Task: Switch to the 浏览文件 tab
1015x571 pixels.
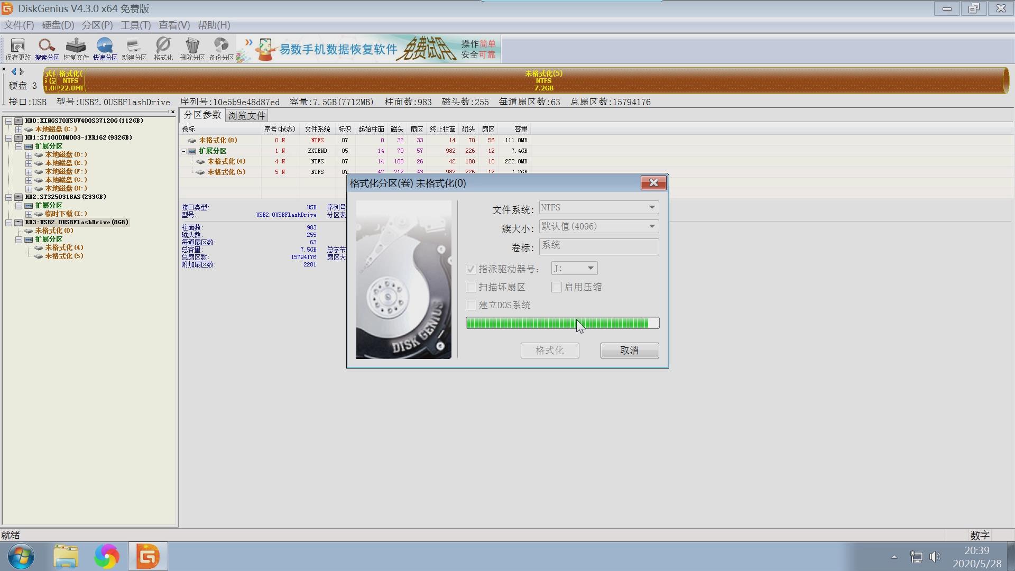Action: coord(246,115)
